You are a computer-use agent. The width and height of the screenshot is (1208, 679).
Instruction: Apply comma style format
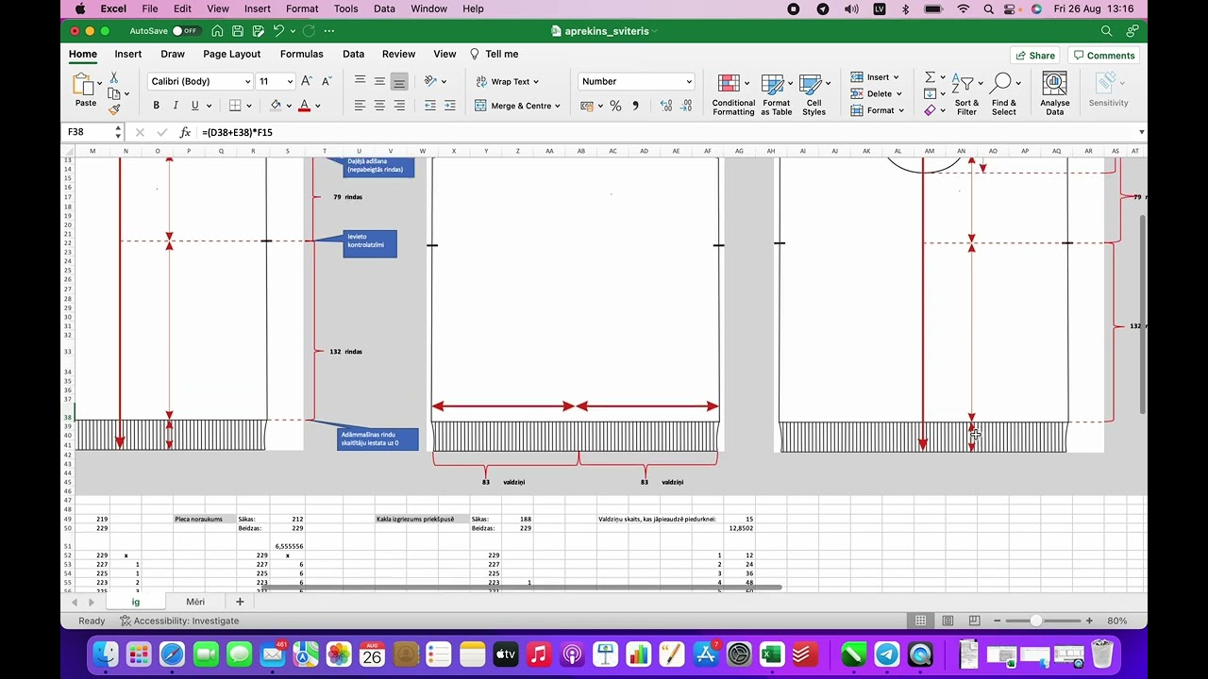click(635, 106)
